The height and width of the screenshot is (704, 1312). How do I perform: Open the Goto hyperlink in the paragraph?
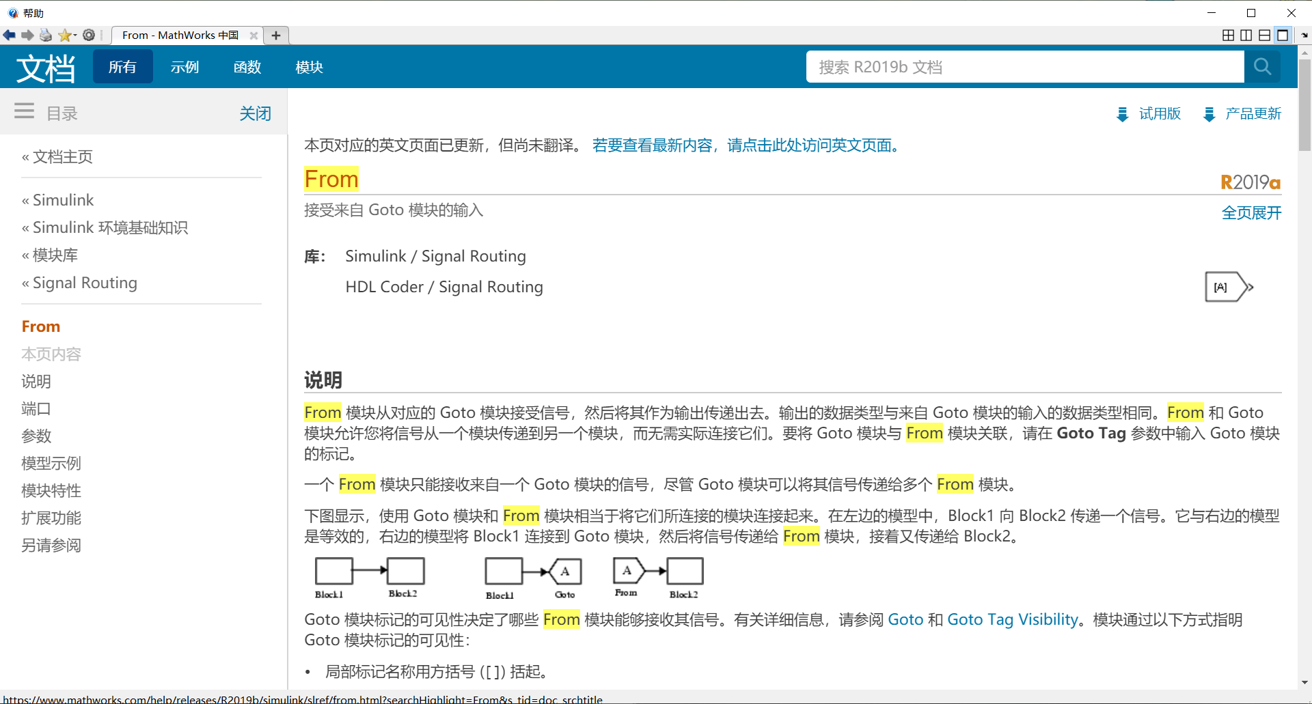coord(905,620)
